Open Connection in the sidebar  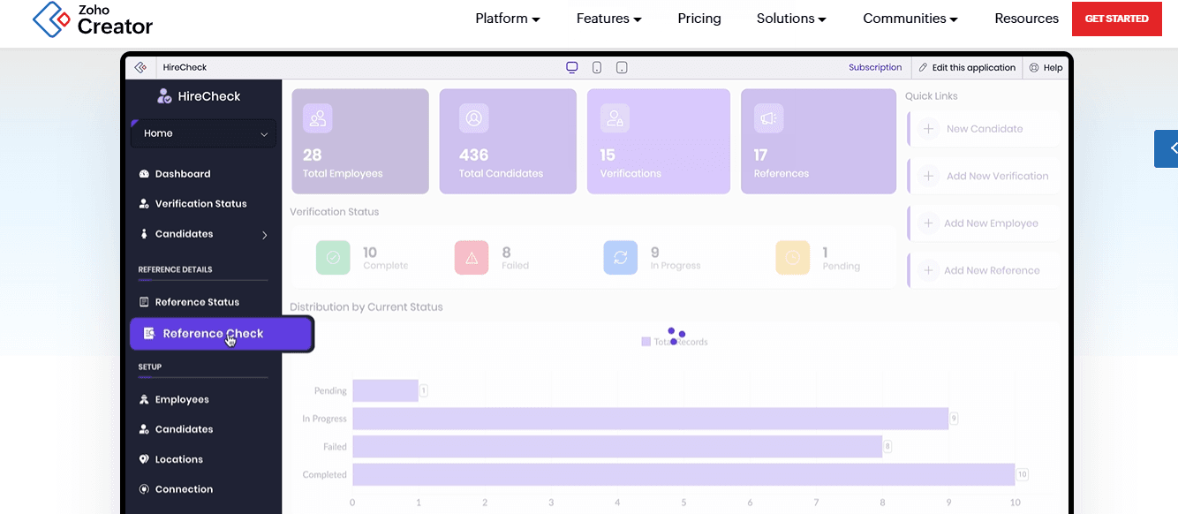[x=184, y=489]
